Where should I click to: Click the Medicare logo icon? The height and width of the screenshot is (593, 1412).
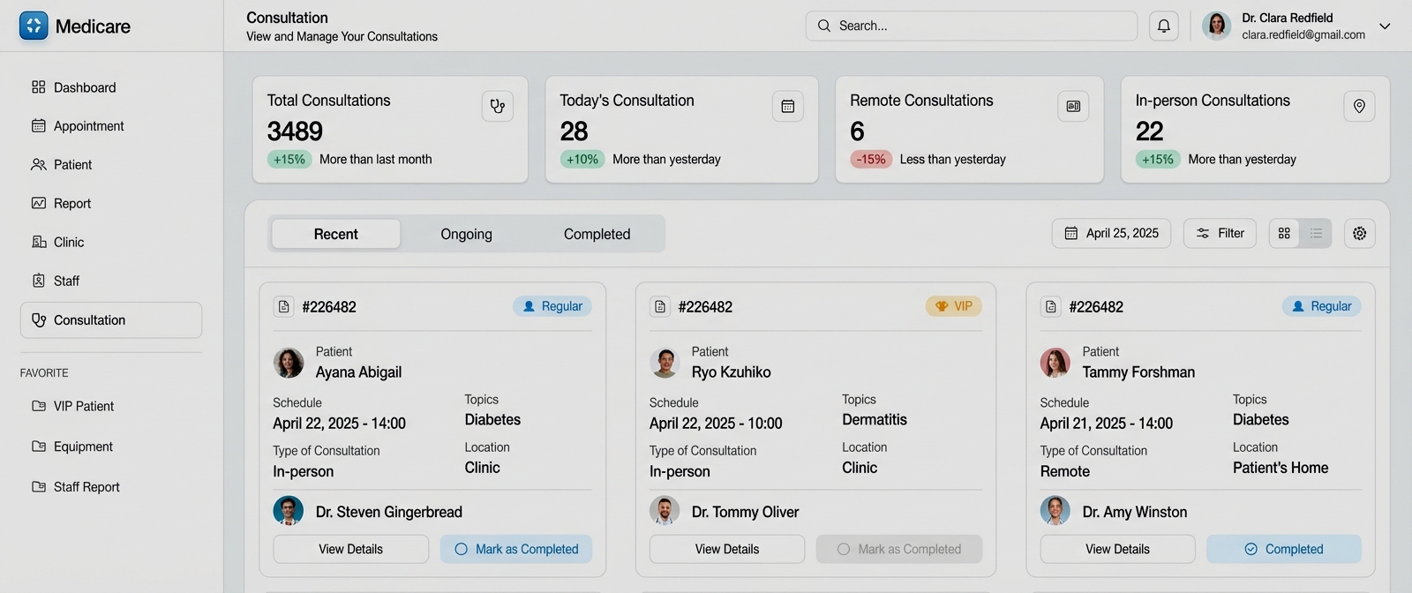[34, 26]
